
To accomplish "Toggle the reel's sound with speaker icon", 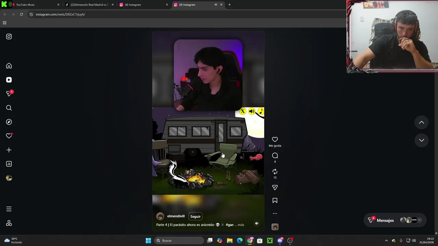I will (257, 223).
